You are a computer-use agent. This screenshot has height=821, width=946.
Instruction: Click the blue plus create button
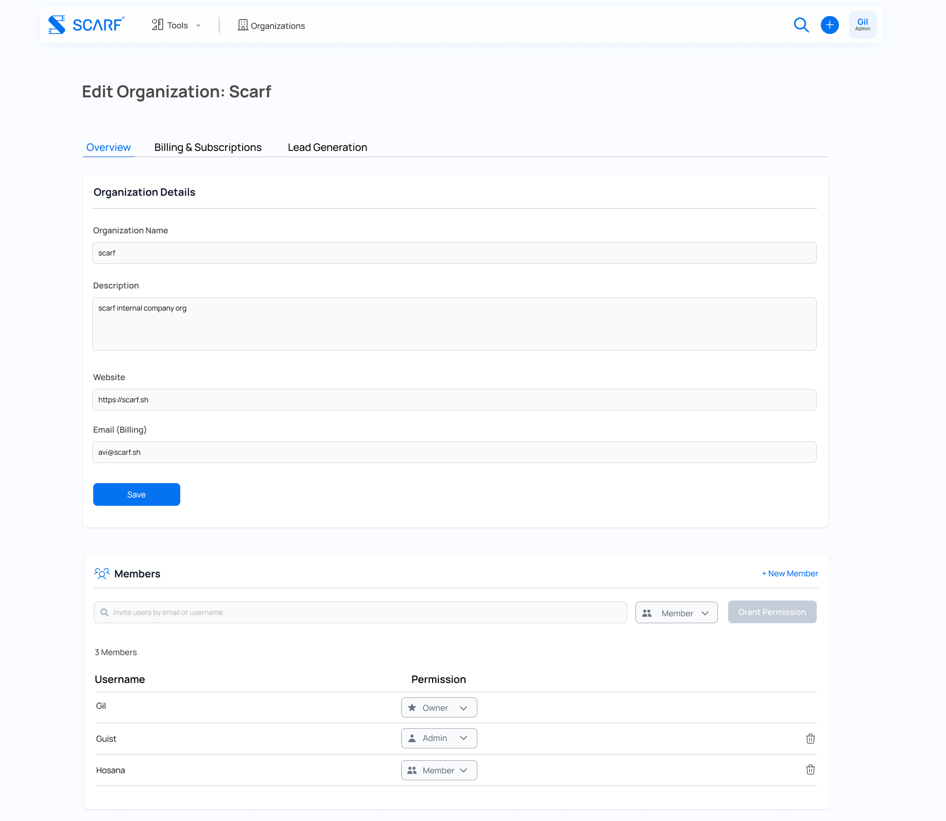(829, 25)
